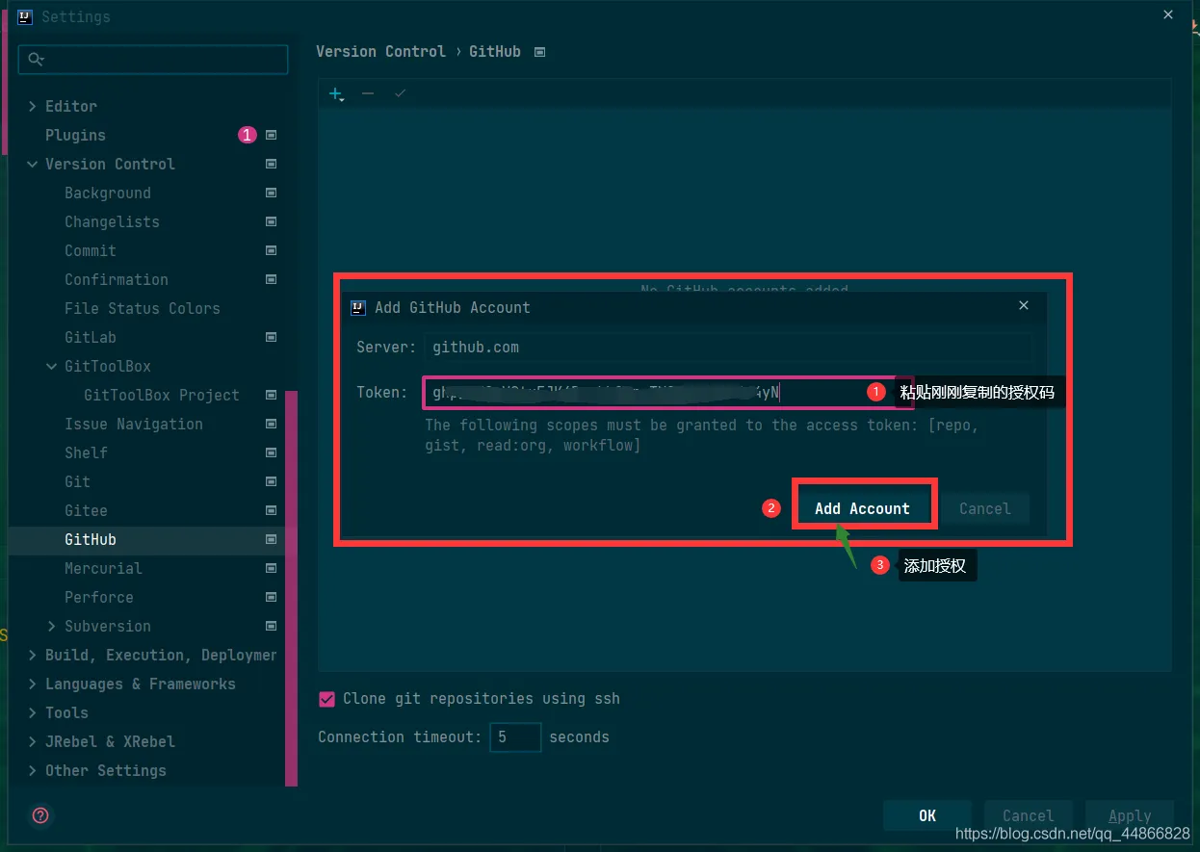Click Version Control in the breadcrumb

[381, 51]
